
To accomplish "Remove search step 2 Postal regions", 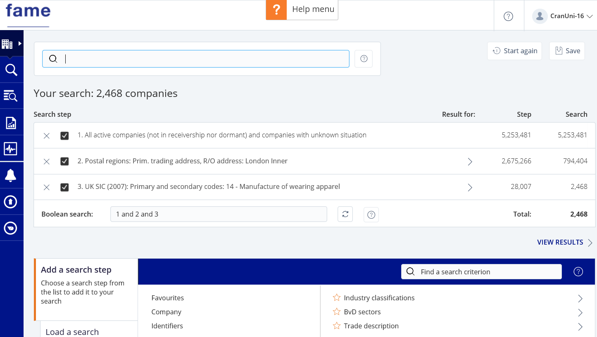I will (x=47, y=161).
